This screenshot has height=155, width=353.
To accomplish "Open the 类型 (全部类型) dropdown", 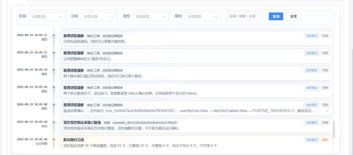I will pos(151,16).
